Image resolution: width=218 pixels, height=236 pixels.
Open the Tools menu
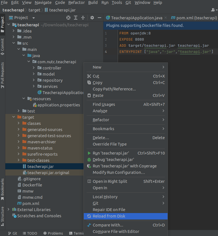117,3
